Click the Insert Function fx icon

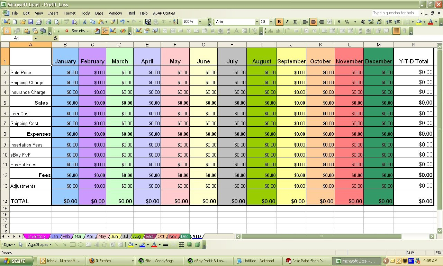tap(56, 38)
